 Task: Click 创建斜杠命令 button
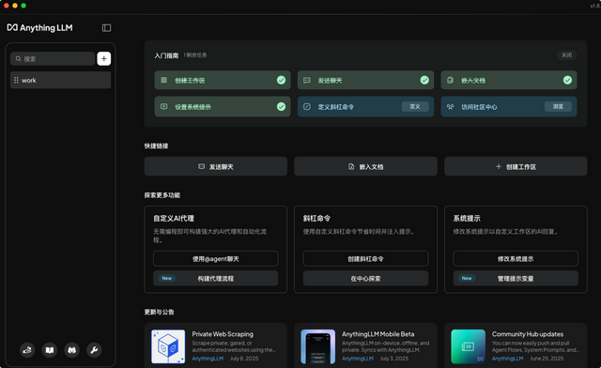coord(365,259)
